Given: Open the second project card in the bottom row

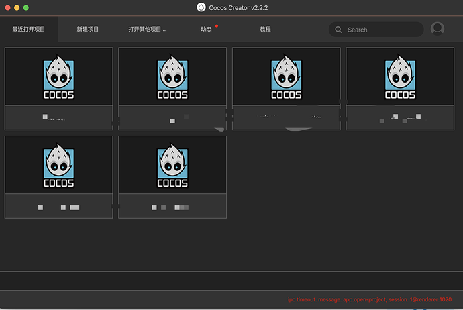Looking at the screenshot, I should (x=172, y=177).
